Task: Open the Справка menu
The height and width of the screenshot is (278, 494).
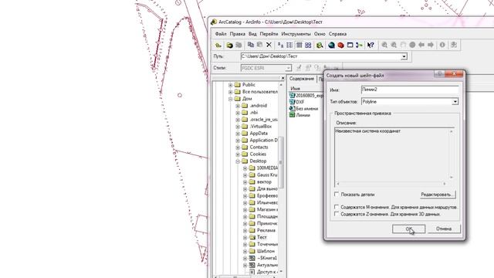Action: 338,34
